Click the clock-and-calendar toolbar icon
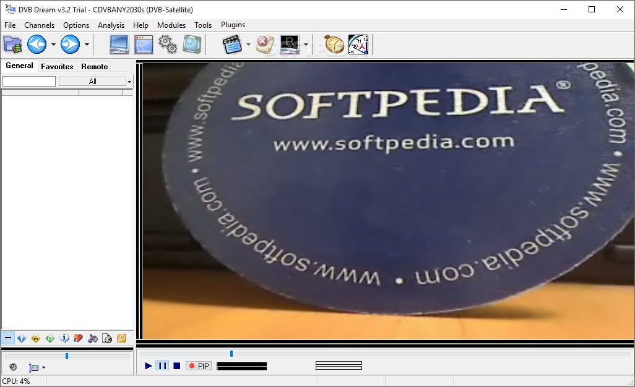This screenshot has height=387, width=635. click(358, 45)
